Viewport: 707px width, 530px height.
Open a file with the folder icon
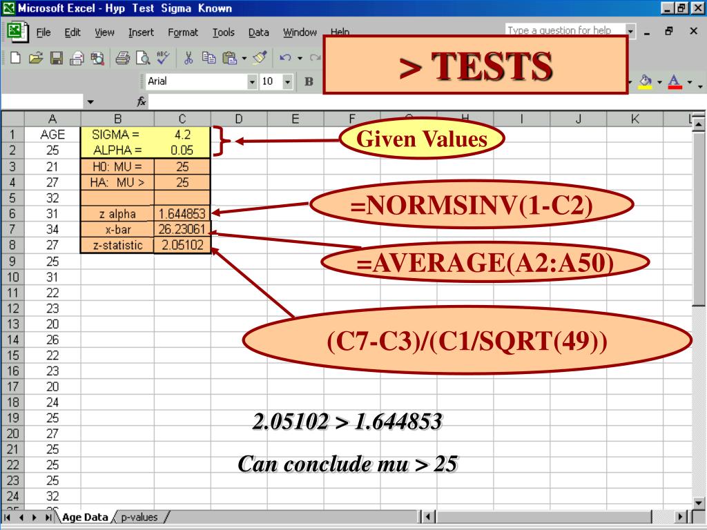(36, 58)
